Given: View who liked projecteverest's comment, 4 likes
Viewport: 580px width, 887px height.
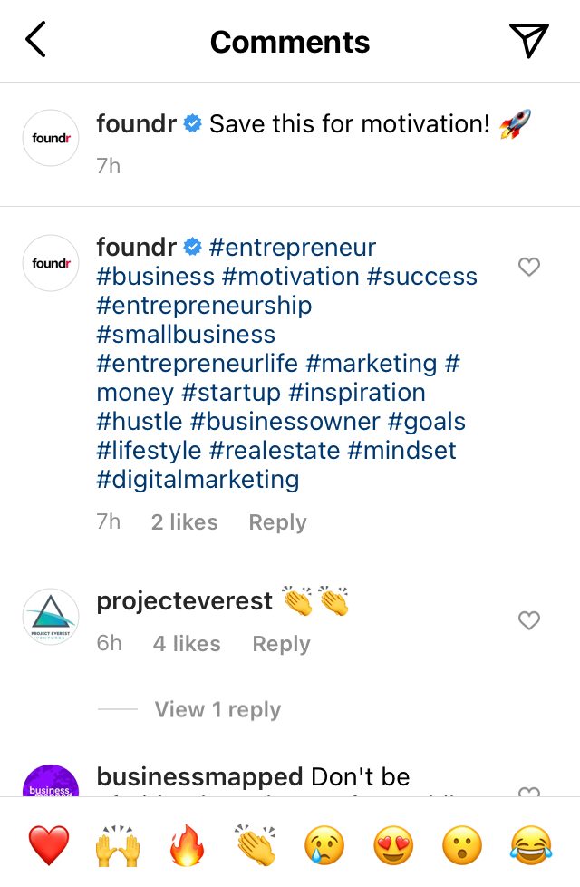Looking at the screenshot, I should [x=187, y=644].
